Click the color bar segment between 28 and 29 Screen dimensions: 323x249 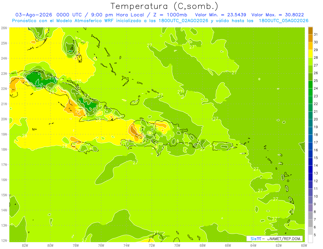[310, 54]
